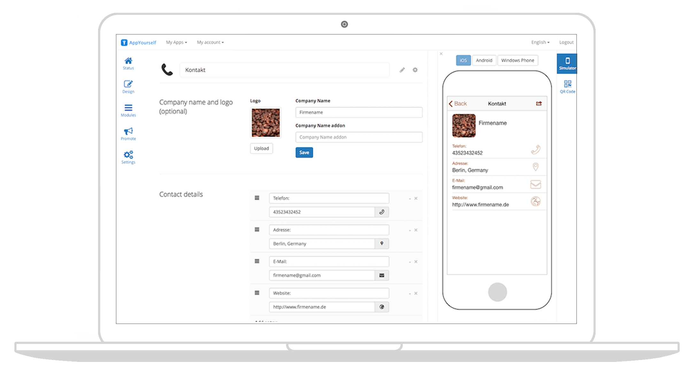Viewport: 695px width, 375px height.
Task: Click phone type icon next to 43523432452
Action: pos(382,212)
